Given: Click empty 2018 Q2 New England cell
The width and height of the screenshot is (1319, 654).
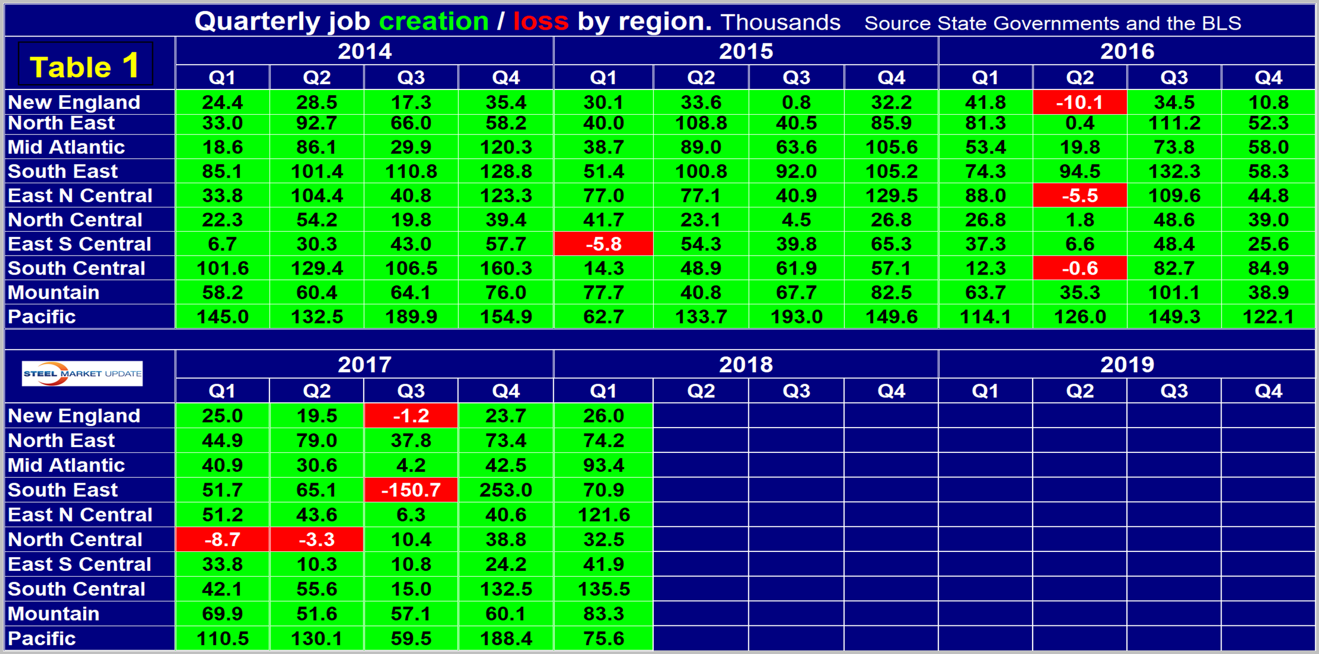Looking at the screenshot, I should pyautogui.click(x=701, y=415).
